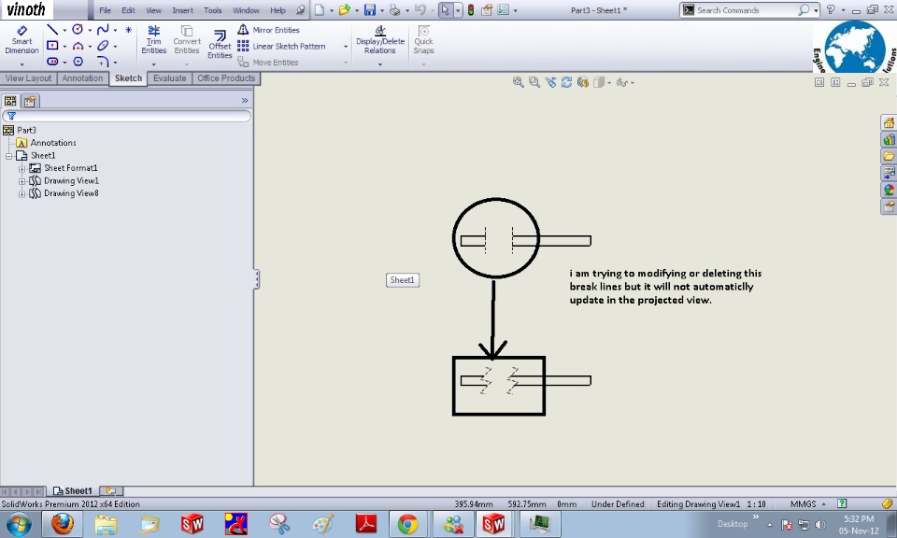Switch to the Evaluate tab
This screenshot has width=897, height=538.
tap(169, 78)
